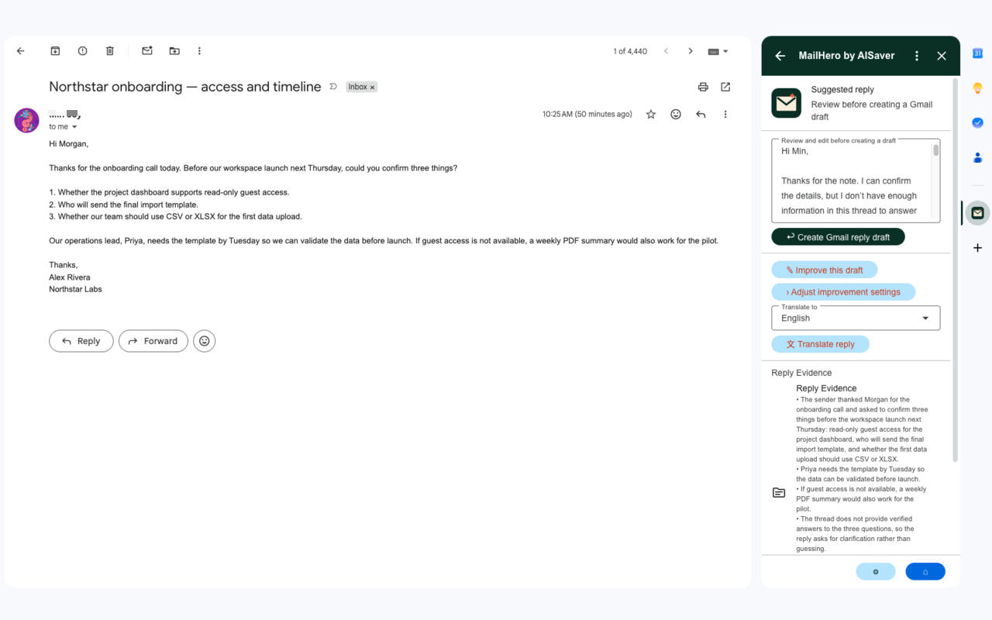This screenshot has height=620, width=992.
Task: Open Google Tasks in the side panel
Action: point(977,122)
